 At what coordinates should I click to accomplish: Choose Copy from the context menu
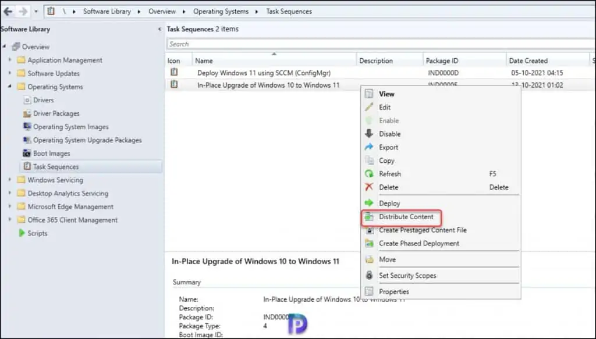click(441, 160)
